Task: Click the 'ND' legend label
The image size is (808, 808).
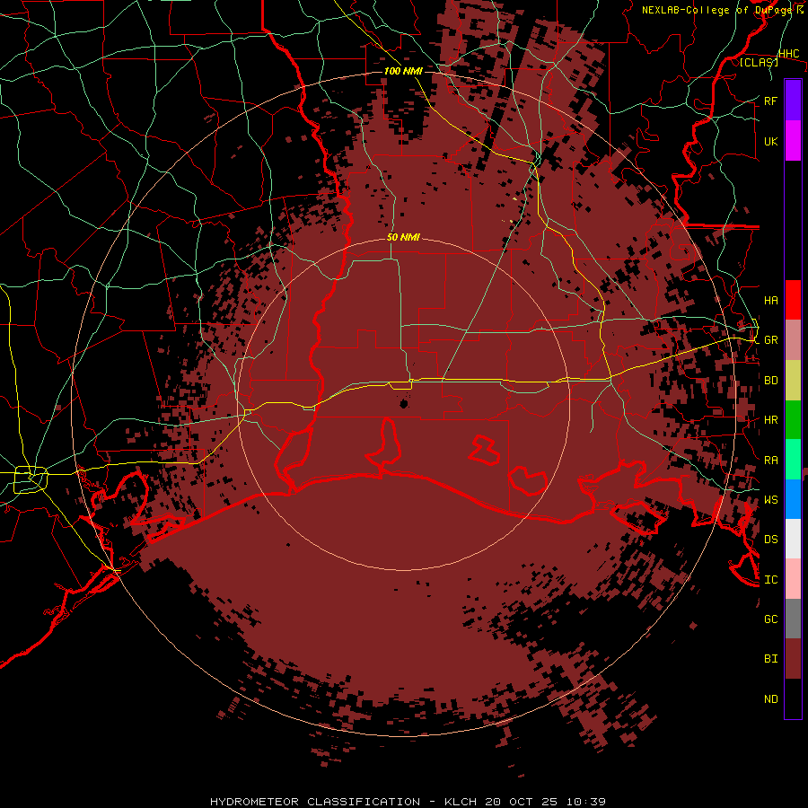Action: click(x=770, y=699)
